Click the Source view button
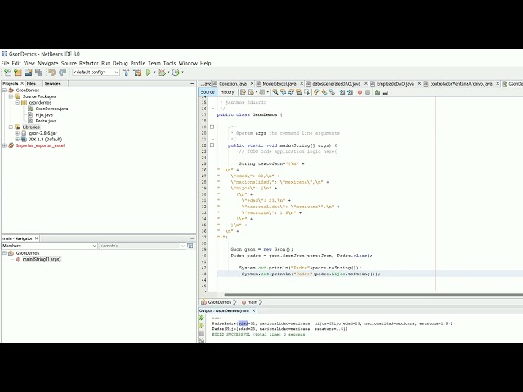 click(208, 92)
